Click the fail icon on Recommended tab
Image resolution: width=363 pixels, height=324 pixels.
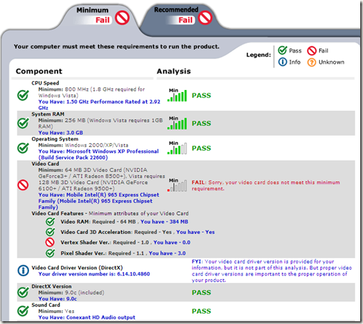click(x=205, y=17)
